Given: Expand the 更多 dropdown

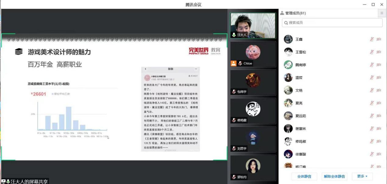Looking at the screenshot, I should coord(362,176).
